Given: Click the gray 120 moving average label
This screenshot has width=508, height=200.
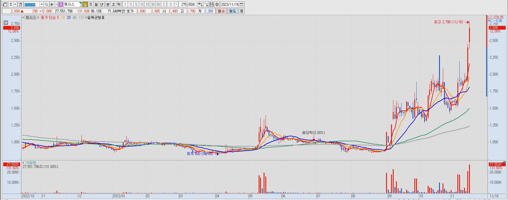Looking at the screenshot, I should 81,18.
